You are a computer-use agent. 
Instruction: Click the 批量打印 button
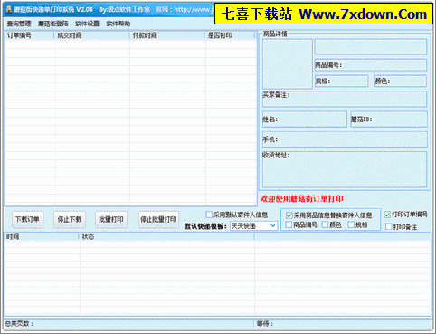pyautogui.click(x=111, y=219)
